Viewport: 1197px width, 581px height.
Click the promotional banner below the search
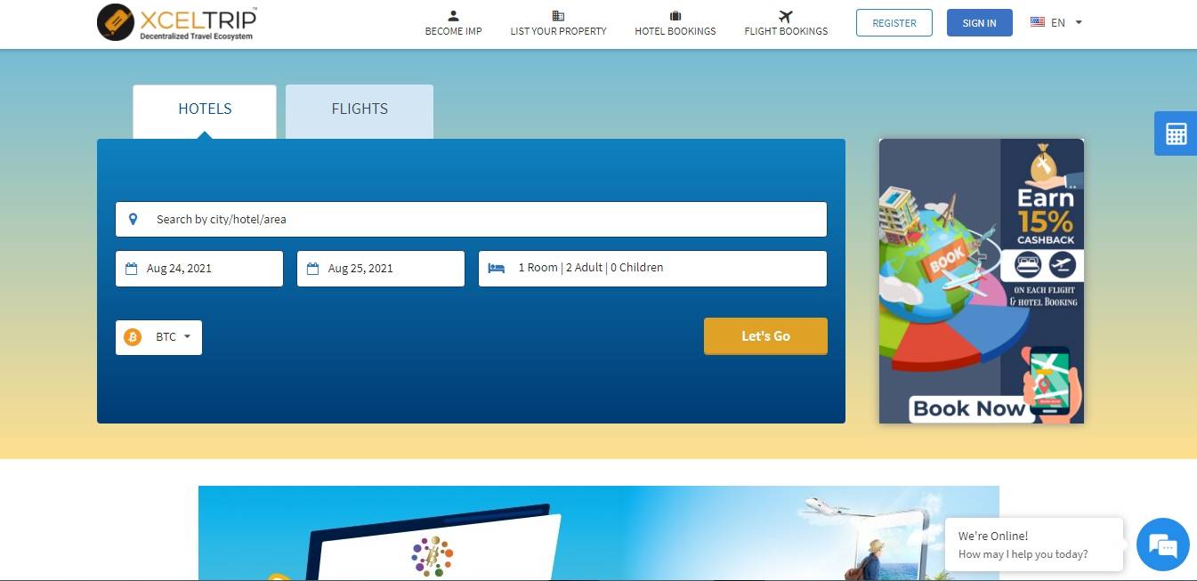pos(599,533)
